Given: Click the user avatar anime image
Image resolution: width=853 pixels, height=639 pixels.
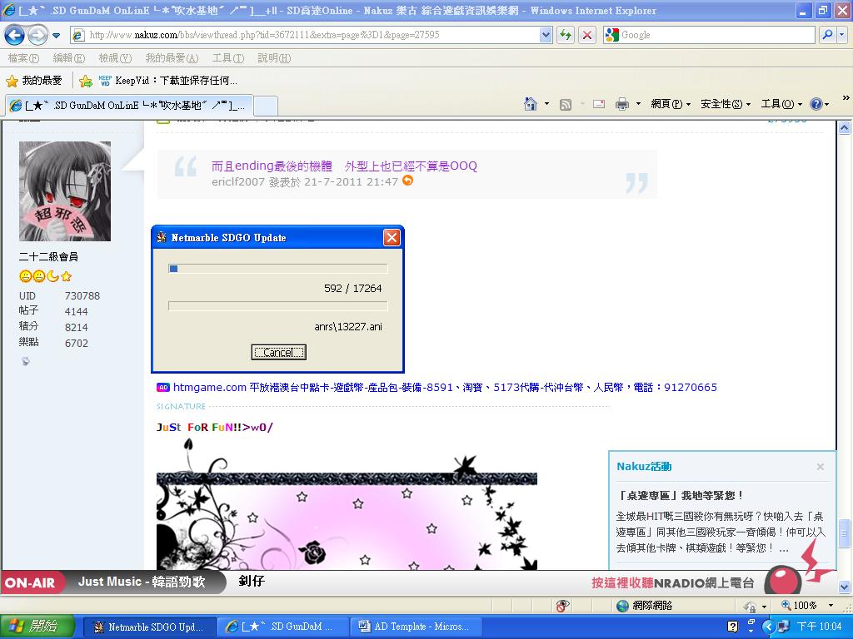Looking at the screenshot, I should click(x=65, y=191).
